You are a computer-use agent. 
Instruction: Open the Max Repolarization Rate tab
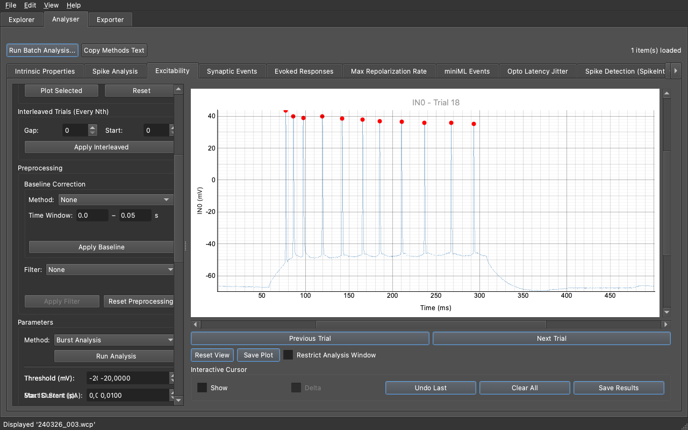pyautogui.click(x=389, y=71)
